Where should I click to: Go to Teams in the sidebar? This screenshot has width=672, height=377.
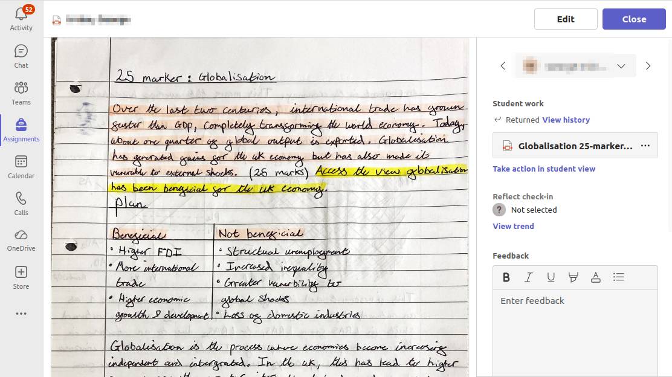point(21,94)
